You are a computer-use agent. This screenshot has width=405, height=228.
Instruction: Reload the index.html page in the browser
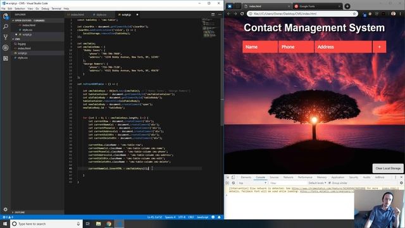click(242, 14)
